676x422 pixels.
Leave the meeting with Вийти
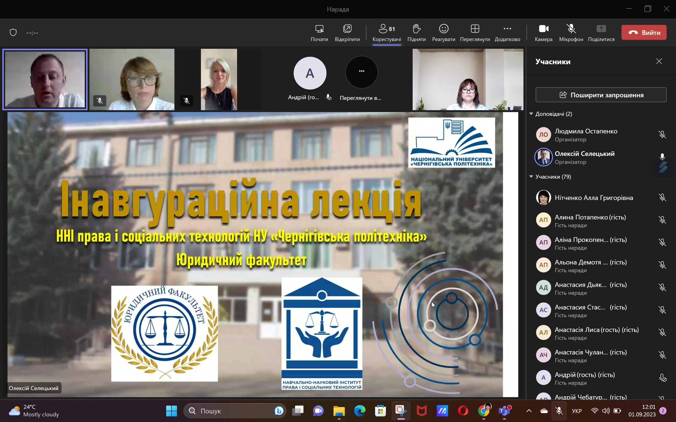(x=644, y=32)
